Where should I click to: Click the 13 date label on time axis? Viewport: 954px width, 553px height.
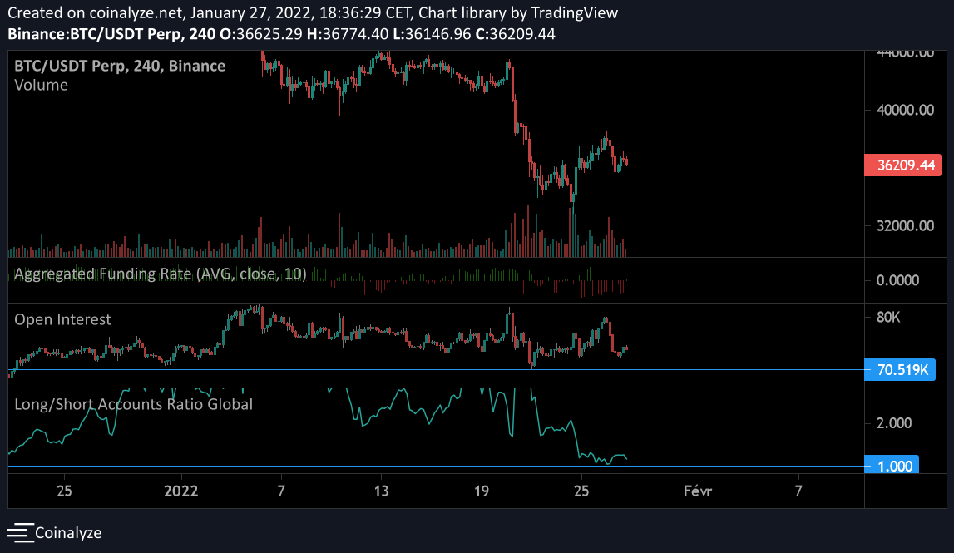pyautogui.click(x=381, y=491)
